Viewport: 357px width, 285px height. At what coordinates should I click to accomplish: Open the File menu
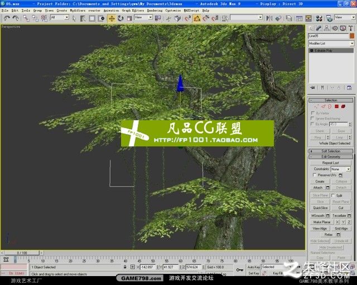(x=5, y=11)
